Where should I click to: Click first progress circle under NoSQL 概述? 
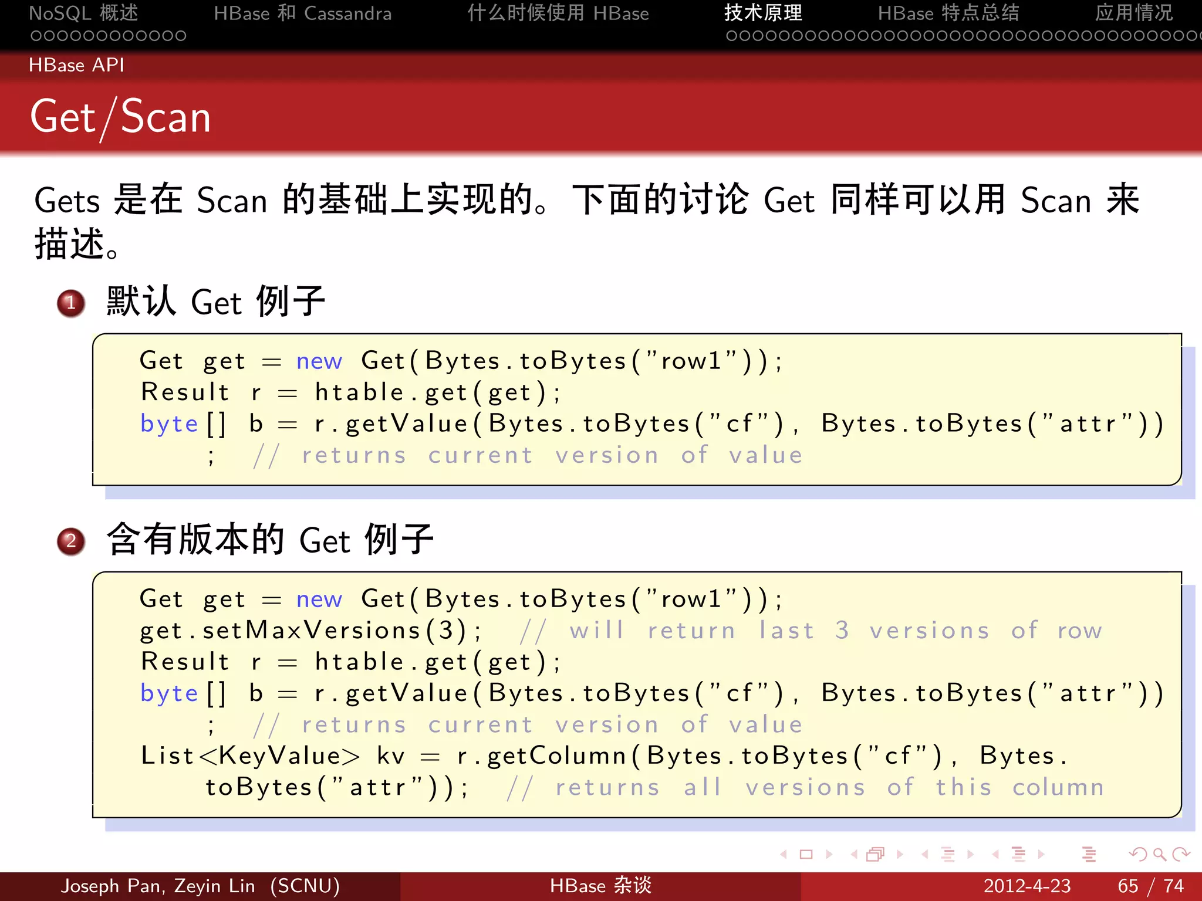coord(36,36)
